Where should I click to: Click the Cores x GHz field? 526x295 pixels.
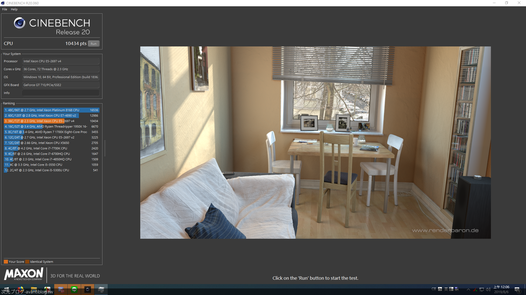pos(61,69)
